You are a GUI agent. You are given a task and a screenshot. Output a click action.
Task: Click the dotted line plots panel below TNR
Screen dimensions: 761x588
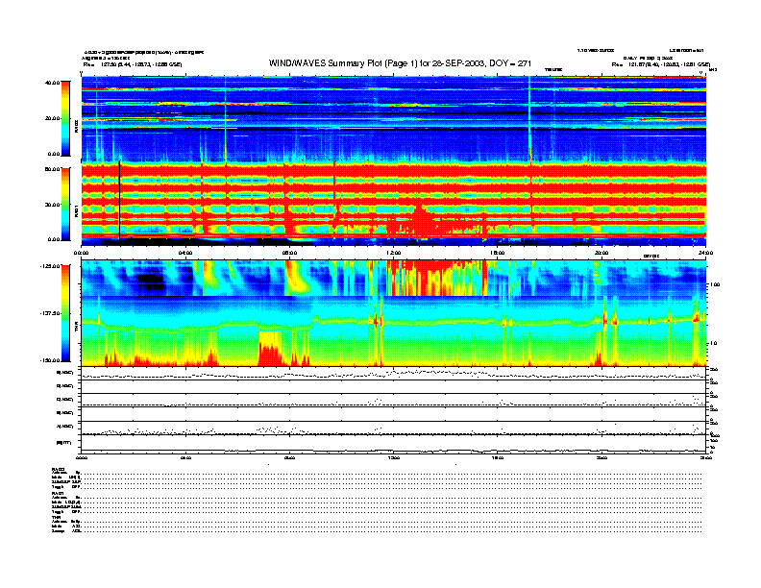click(x=393, y=409)
